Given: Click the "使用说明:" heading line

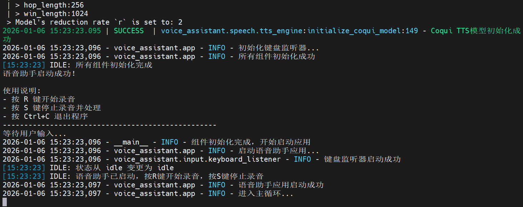Looking at the screenshot, I should click(22, 91).
